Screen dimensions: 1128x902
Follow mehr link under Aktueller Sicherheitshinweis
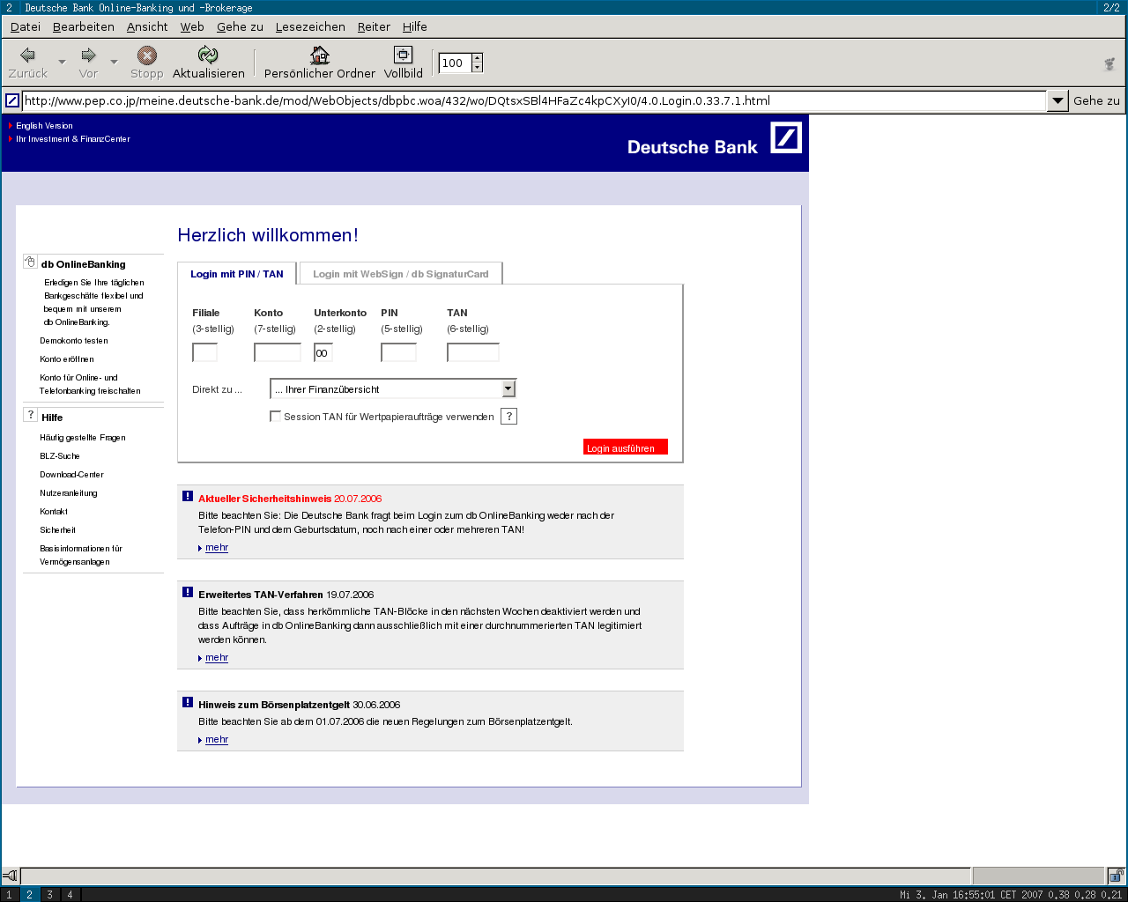coord(217,548)
